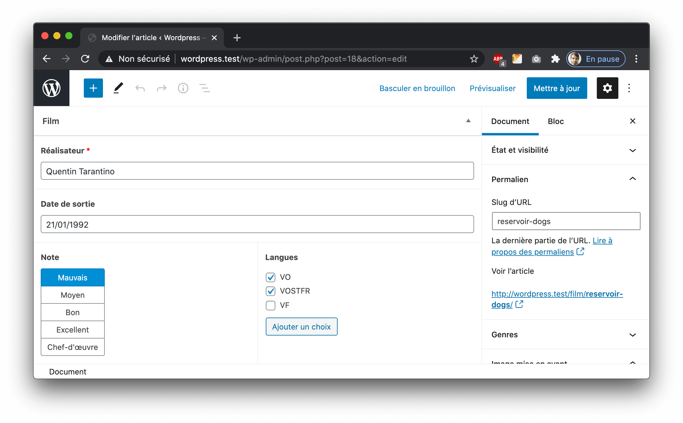Click the undo arrow in toolbar

pos(140,88)
